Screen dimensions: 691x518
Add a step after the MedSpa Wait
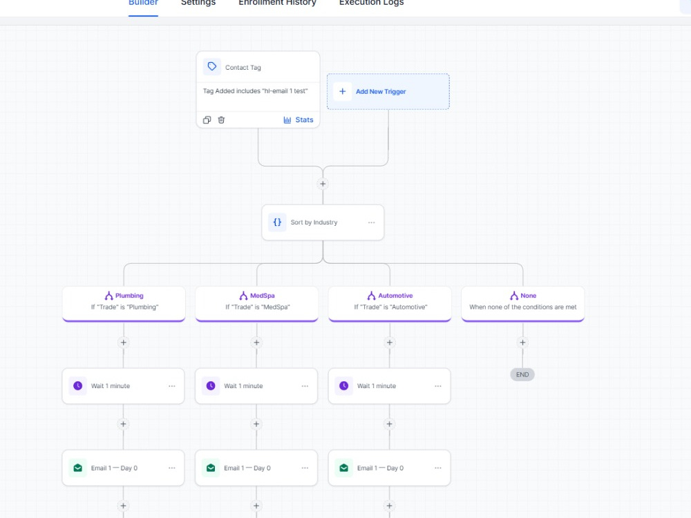point(256,424)
